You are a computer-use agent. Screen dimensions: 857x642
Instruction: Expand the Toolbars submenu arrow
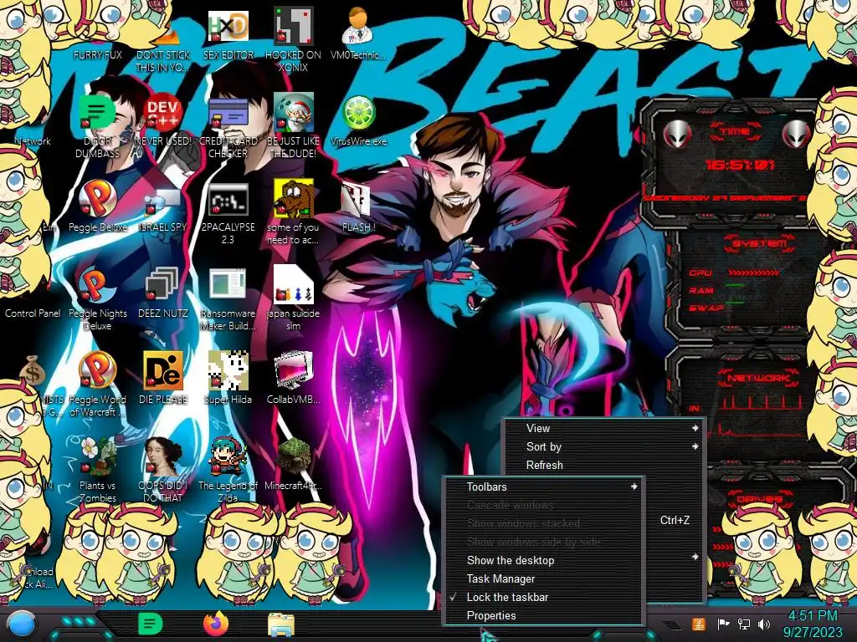(634, 487)
